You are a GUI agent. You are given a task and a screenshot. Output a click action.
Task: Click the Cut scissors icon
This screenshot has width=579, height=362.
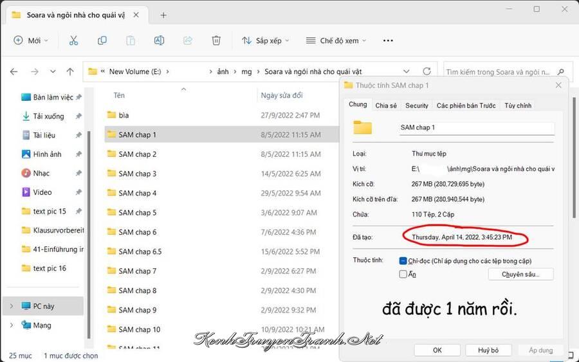(x=73, y=41)
